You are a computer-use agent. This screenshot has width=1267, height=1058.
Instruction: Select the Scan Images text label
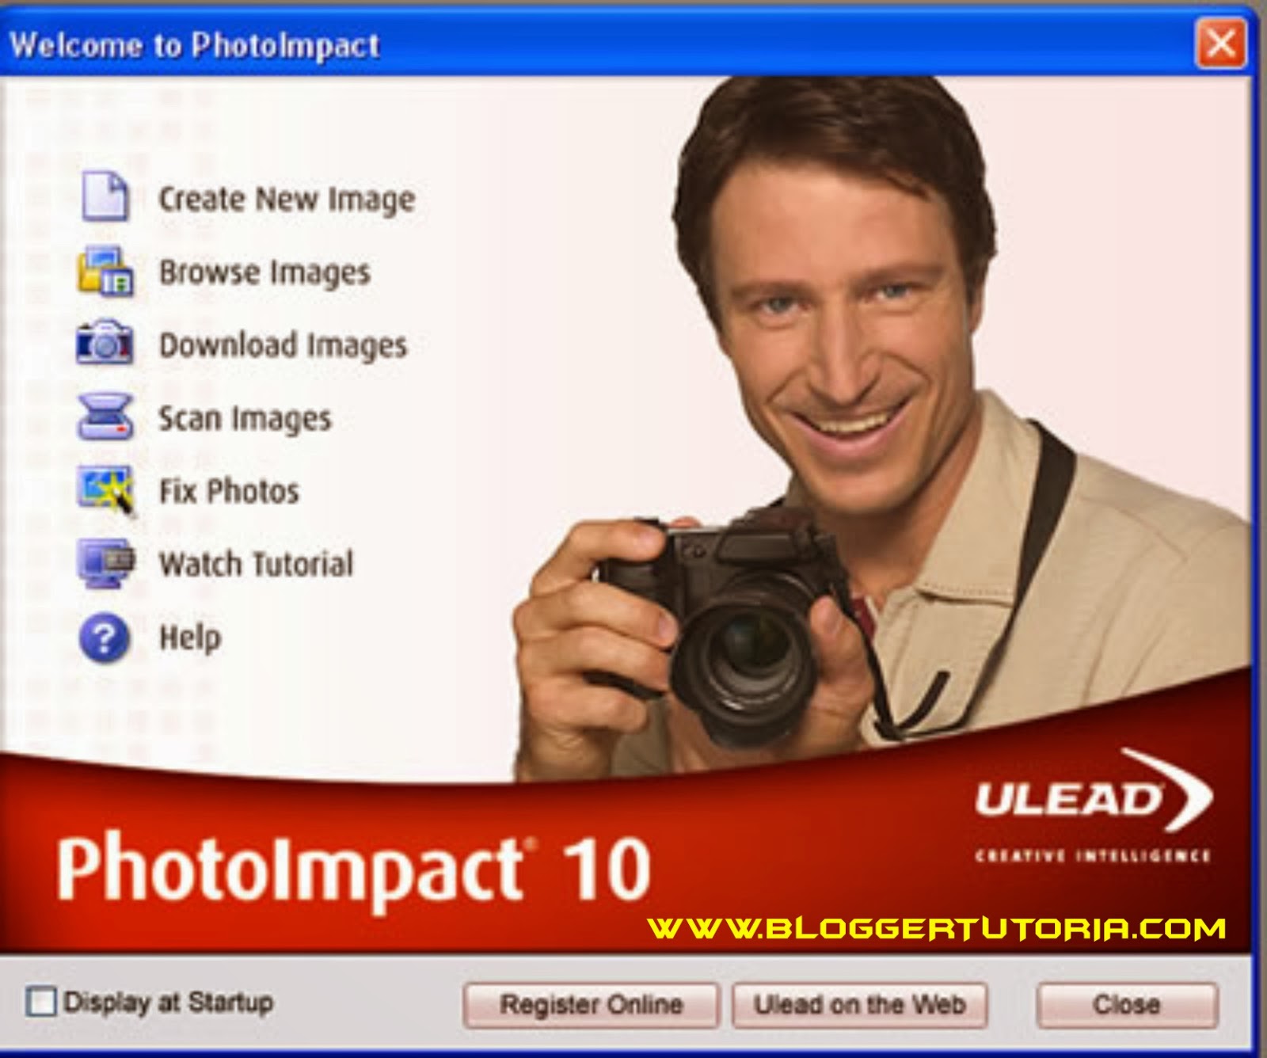pyautogui.click(x=245, y=417)
